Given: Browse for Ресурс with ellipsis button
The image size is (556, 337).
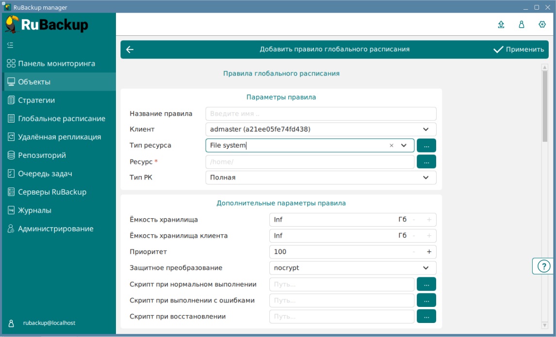Looking at the screenshot, I should coord(426,162).
